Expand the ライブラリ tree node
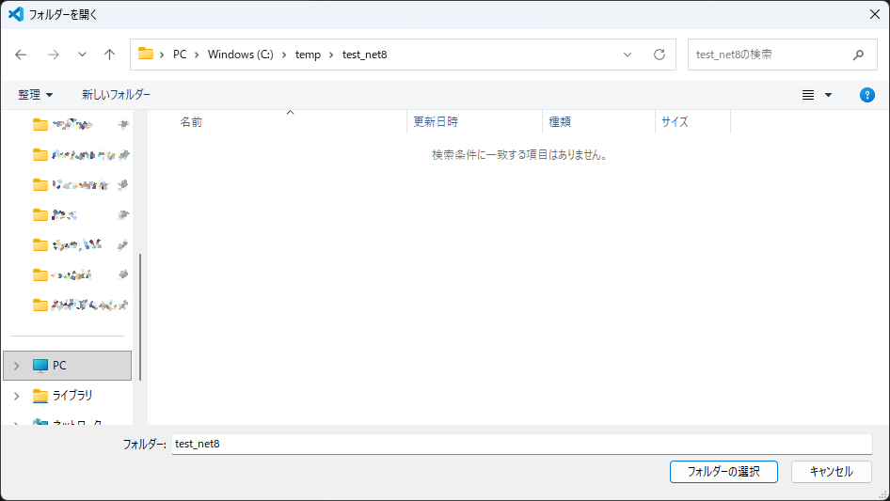Viewport: 890px width, 501px height. click(x=16, y=396)
